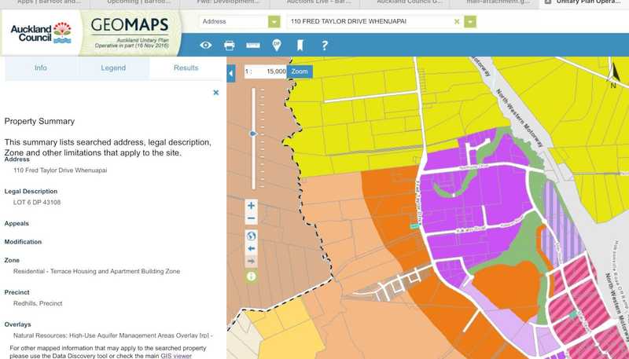629x359 pixels.
Task: Expand the address suggestions dropdown arrow
Action: point(470,22)
